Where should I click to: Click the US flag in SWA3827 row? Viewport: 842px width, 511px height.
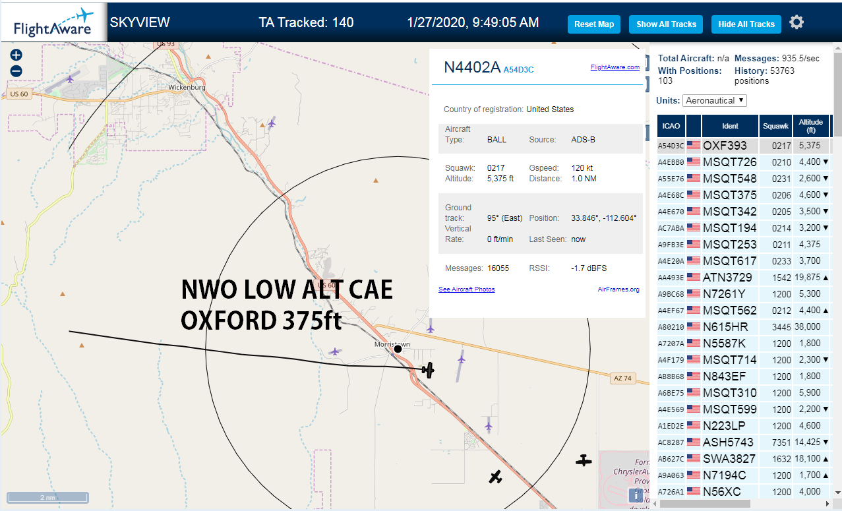[x=694, y=458]
